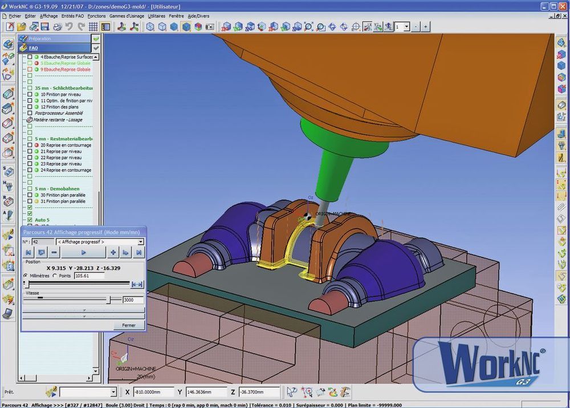
Task: Select the wireframe cube view icon
Action: click(x=150, y=27)
